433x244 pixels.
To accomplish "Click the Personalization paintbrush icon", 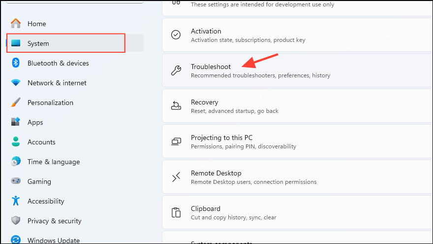I will pyautogui.click(x=16, y=103).
